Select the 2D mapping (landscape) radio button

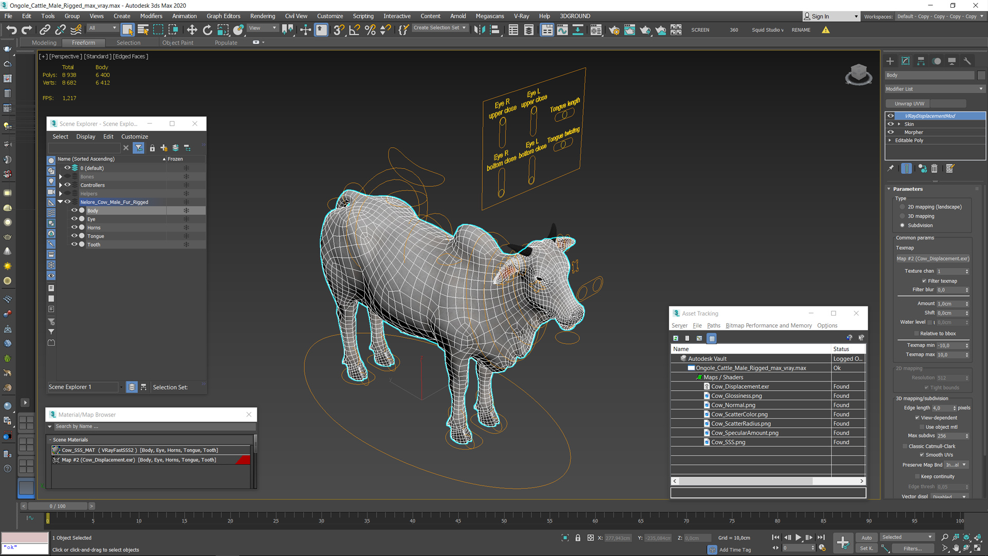(x=902, y=207)
